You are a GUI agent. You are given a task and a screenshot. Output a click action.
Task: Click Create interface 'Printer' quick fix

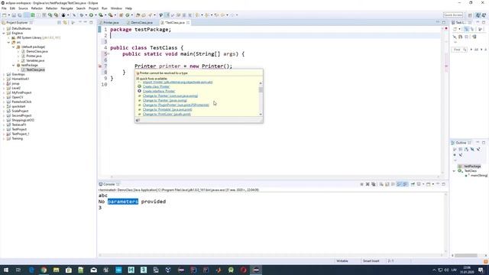tap(159, 92)
